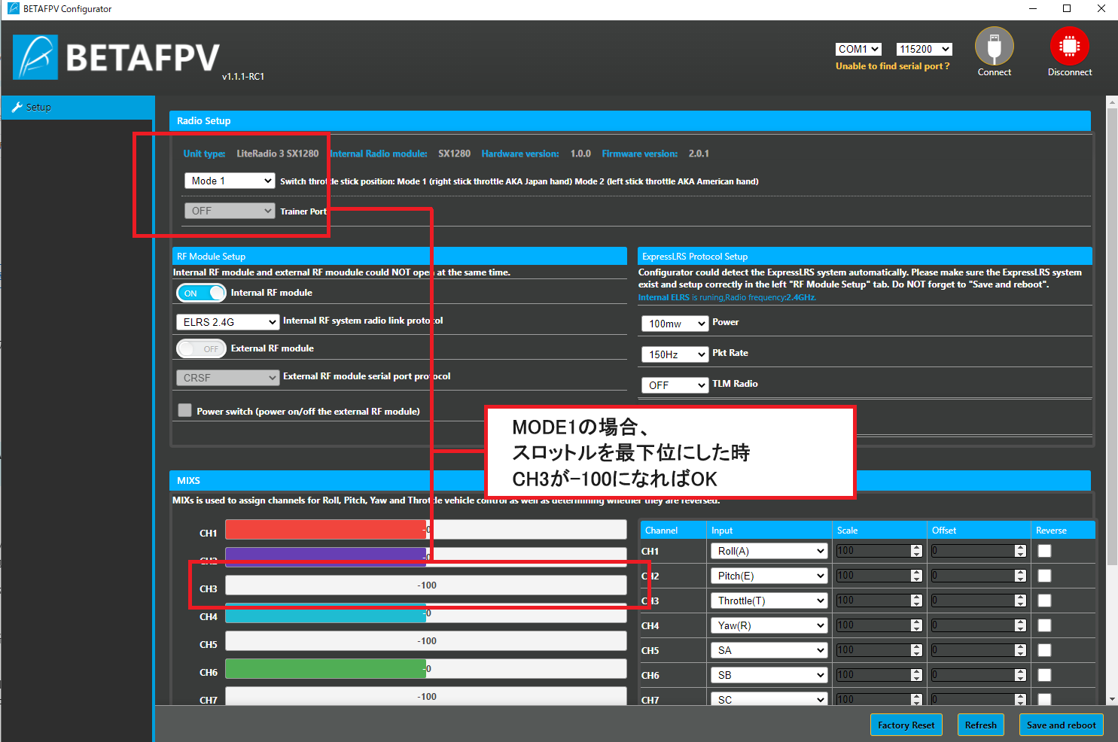Click the CH5 channel bar showing -100
This screenshot has height=742, width=1118.
(x=426, y=641)
